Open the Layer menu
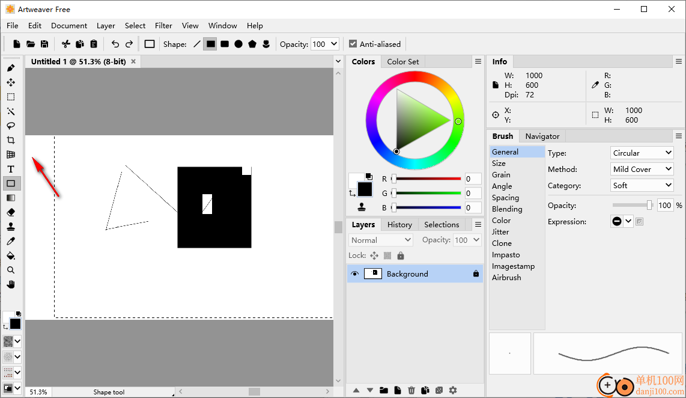Viewport: 686px width, 398px height. pyautogui.click(x=106, y=25)
